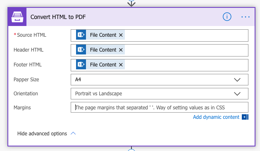Remove File Content from Source HTML
This screenshot has width=260, height=151.
[x=121, y=35]
